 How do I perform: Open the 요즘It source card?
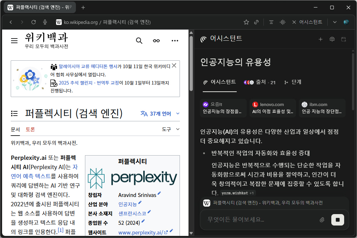pyautogui.click(x=223, y=108)
